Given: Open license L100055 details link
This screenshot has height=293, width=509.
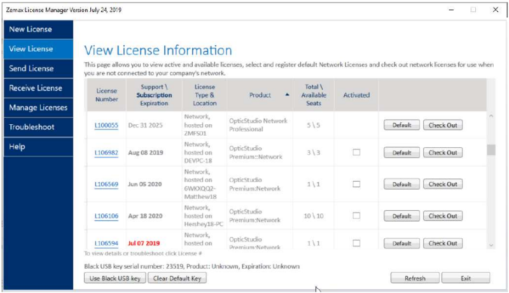Looking at the screenshot, I should coord(106,125).
